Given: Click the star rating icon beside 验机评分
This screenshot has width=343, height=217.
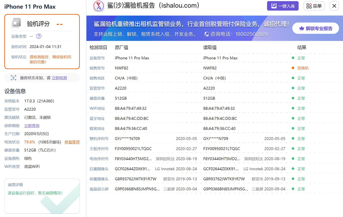Looking at the screenshot, I should 16,24.
